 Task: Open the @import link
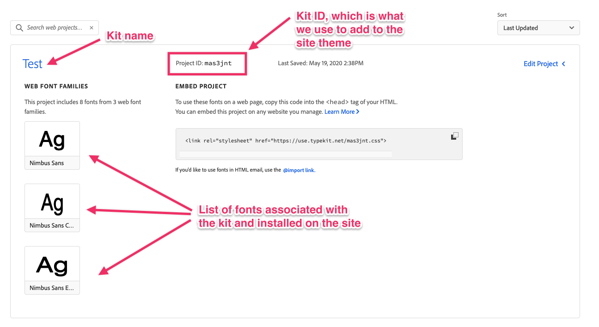tap(299, 170)
